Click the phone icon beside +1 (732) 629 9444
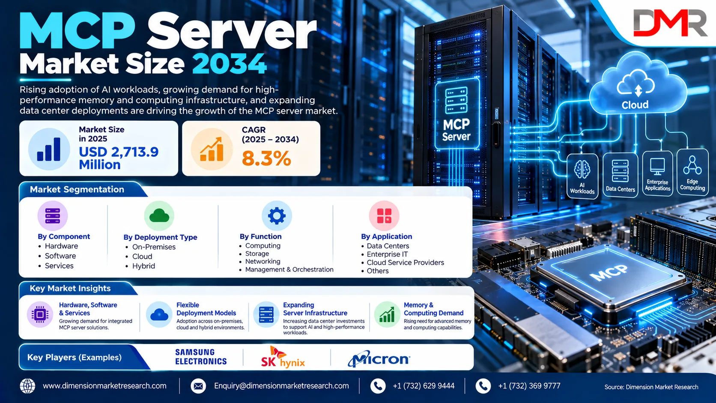Image resolution: width=716 pixels, height=403 pixels. 378,386
